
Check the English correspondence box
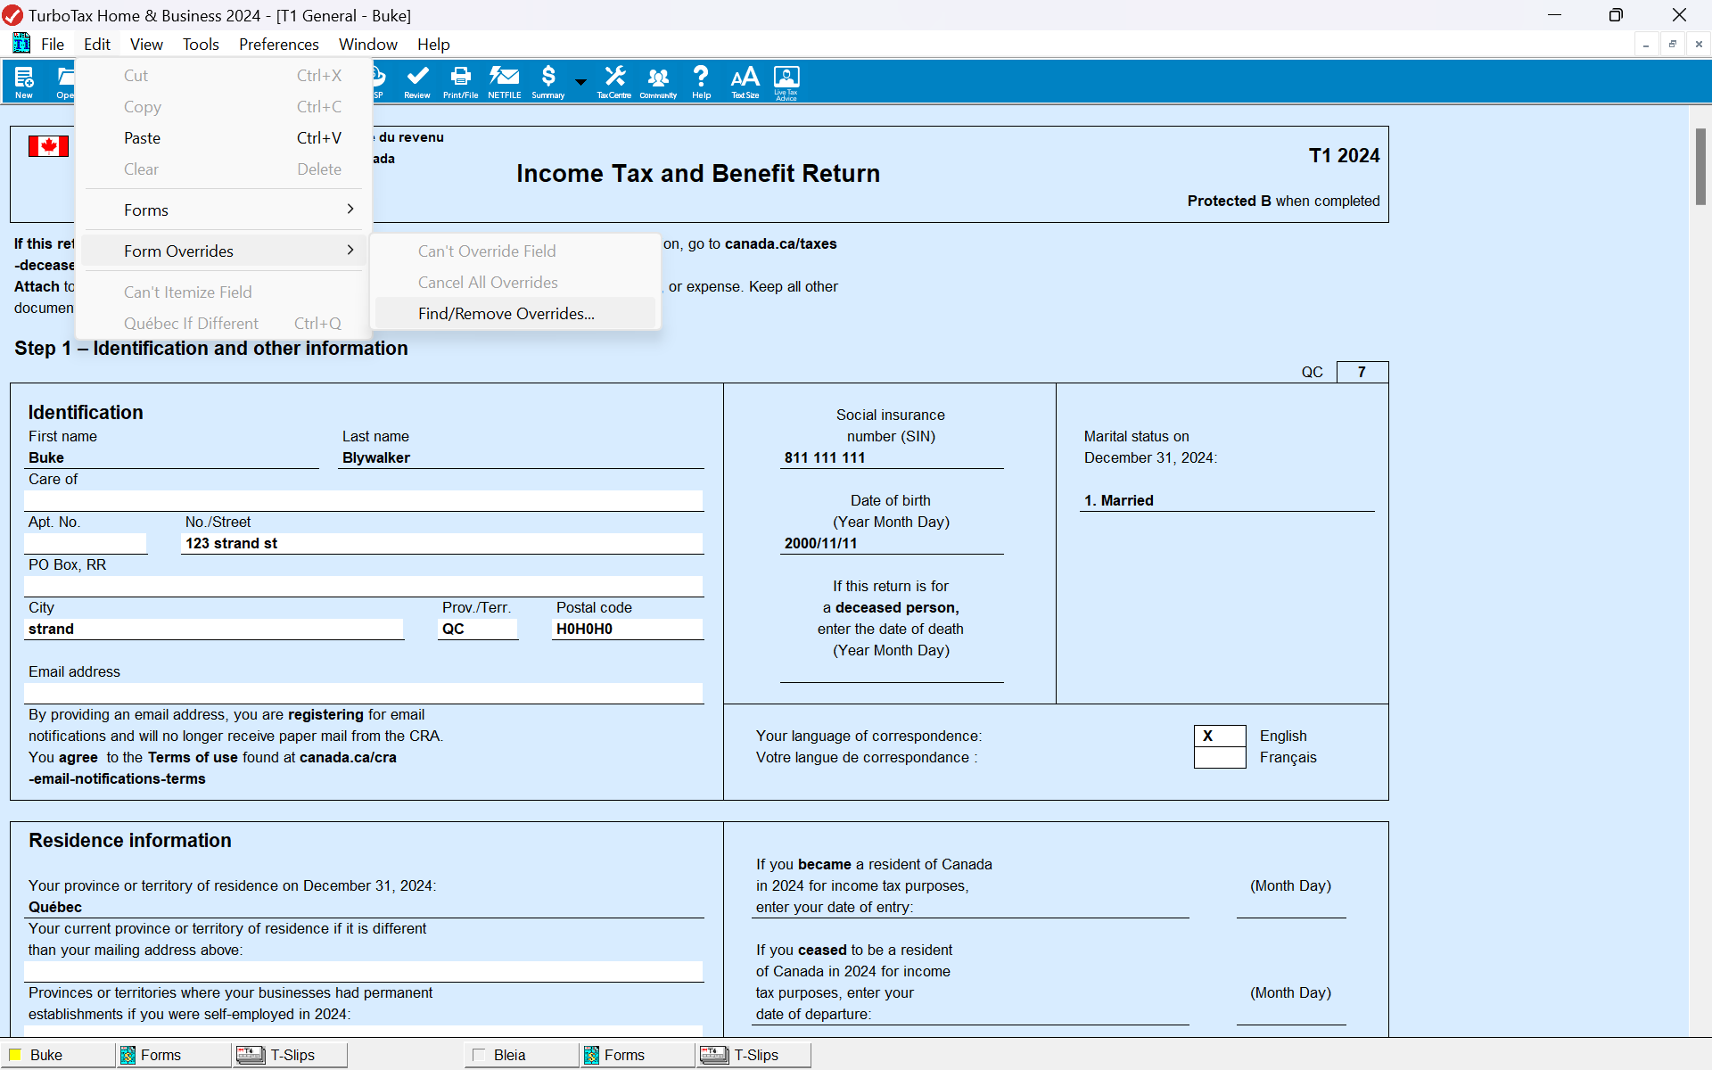(1219, 736)
